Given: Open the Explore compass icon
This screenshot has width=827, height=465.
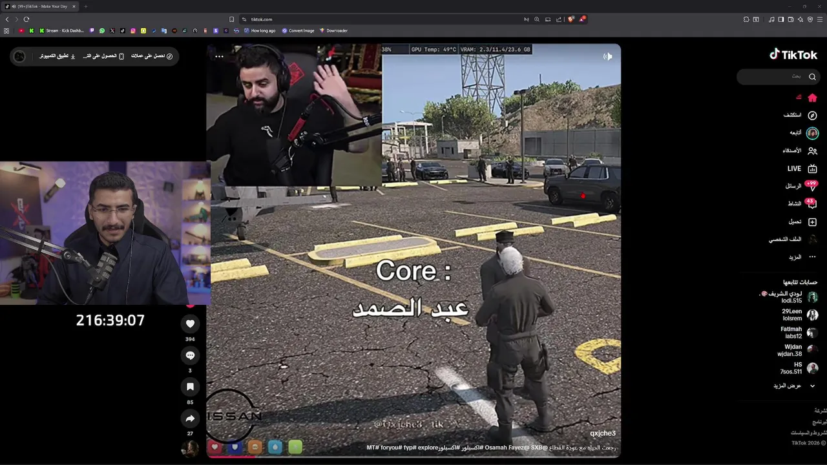Looking at the screenshot, I should (x=812, y=115).
